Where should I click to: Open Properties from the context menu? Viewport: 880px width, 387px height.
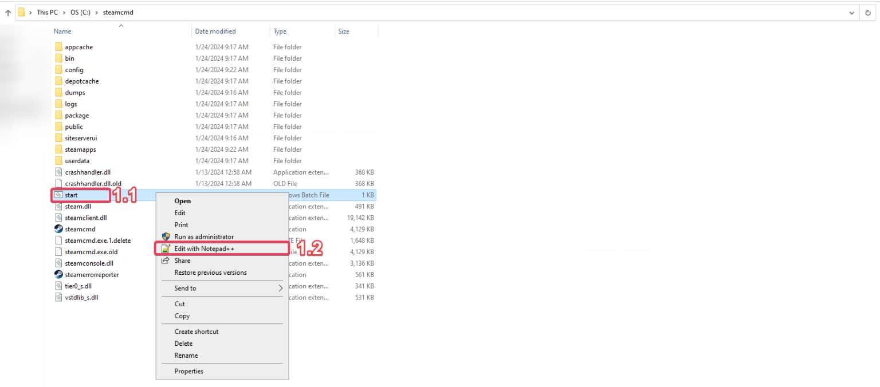point(189,371)
